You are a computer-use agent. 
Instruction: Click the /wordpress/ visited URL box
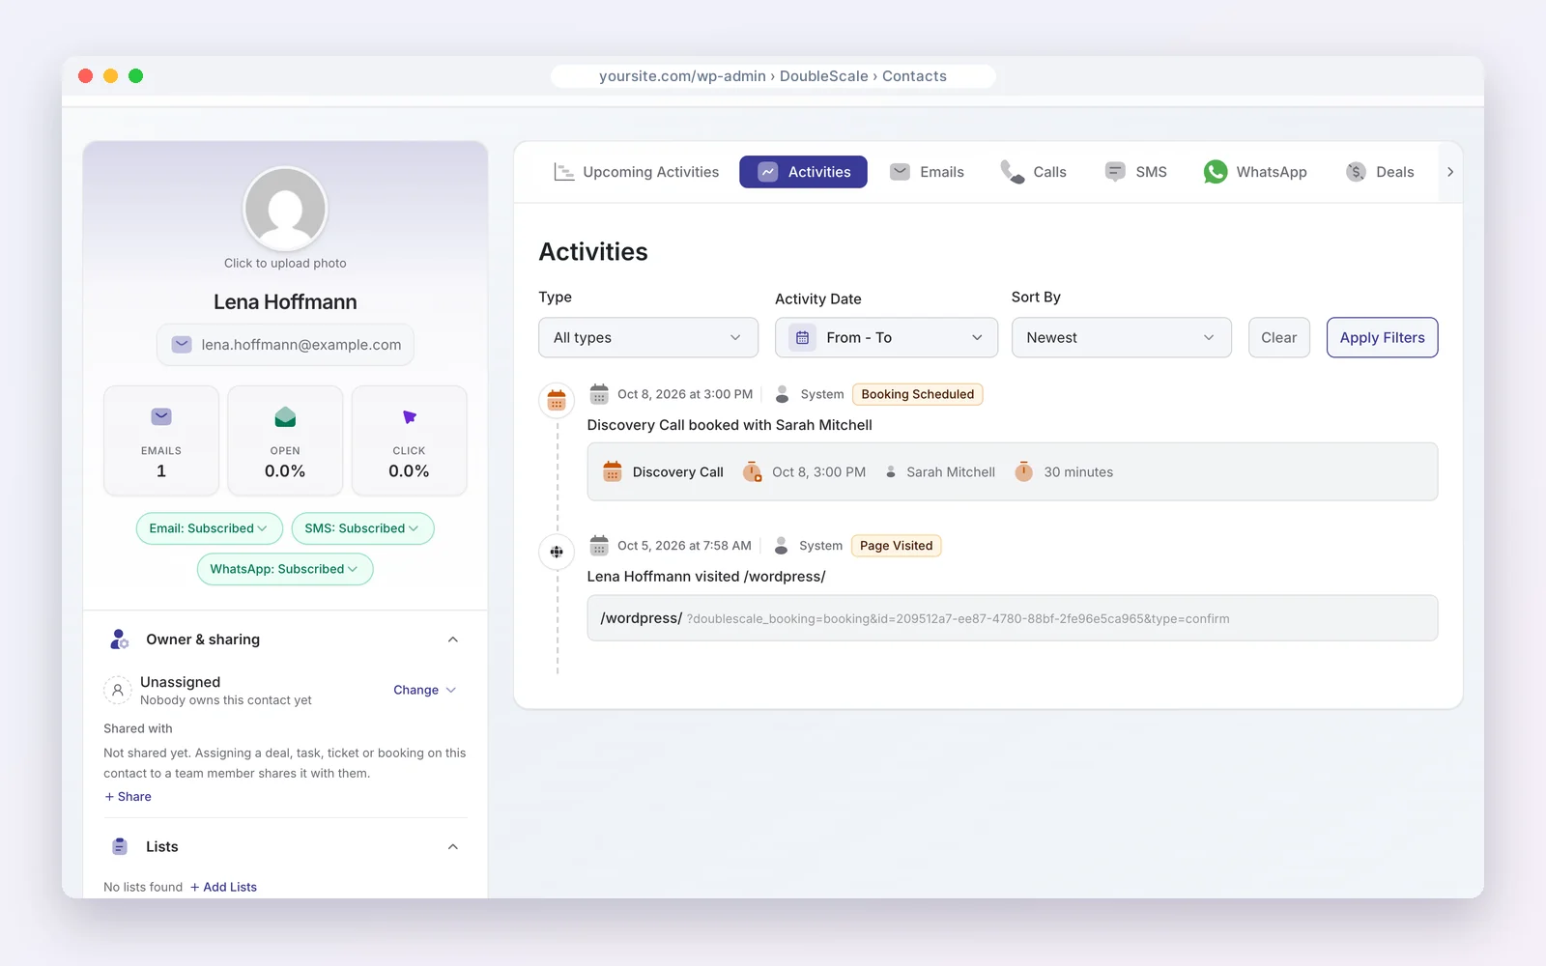click(x=1012, y=618)
